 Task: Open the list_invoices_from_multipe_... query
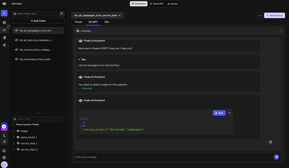[x=38, y=50]
